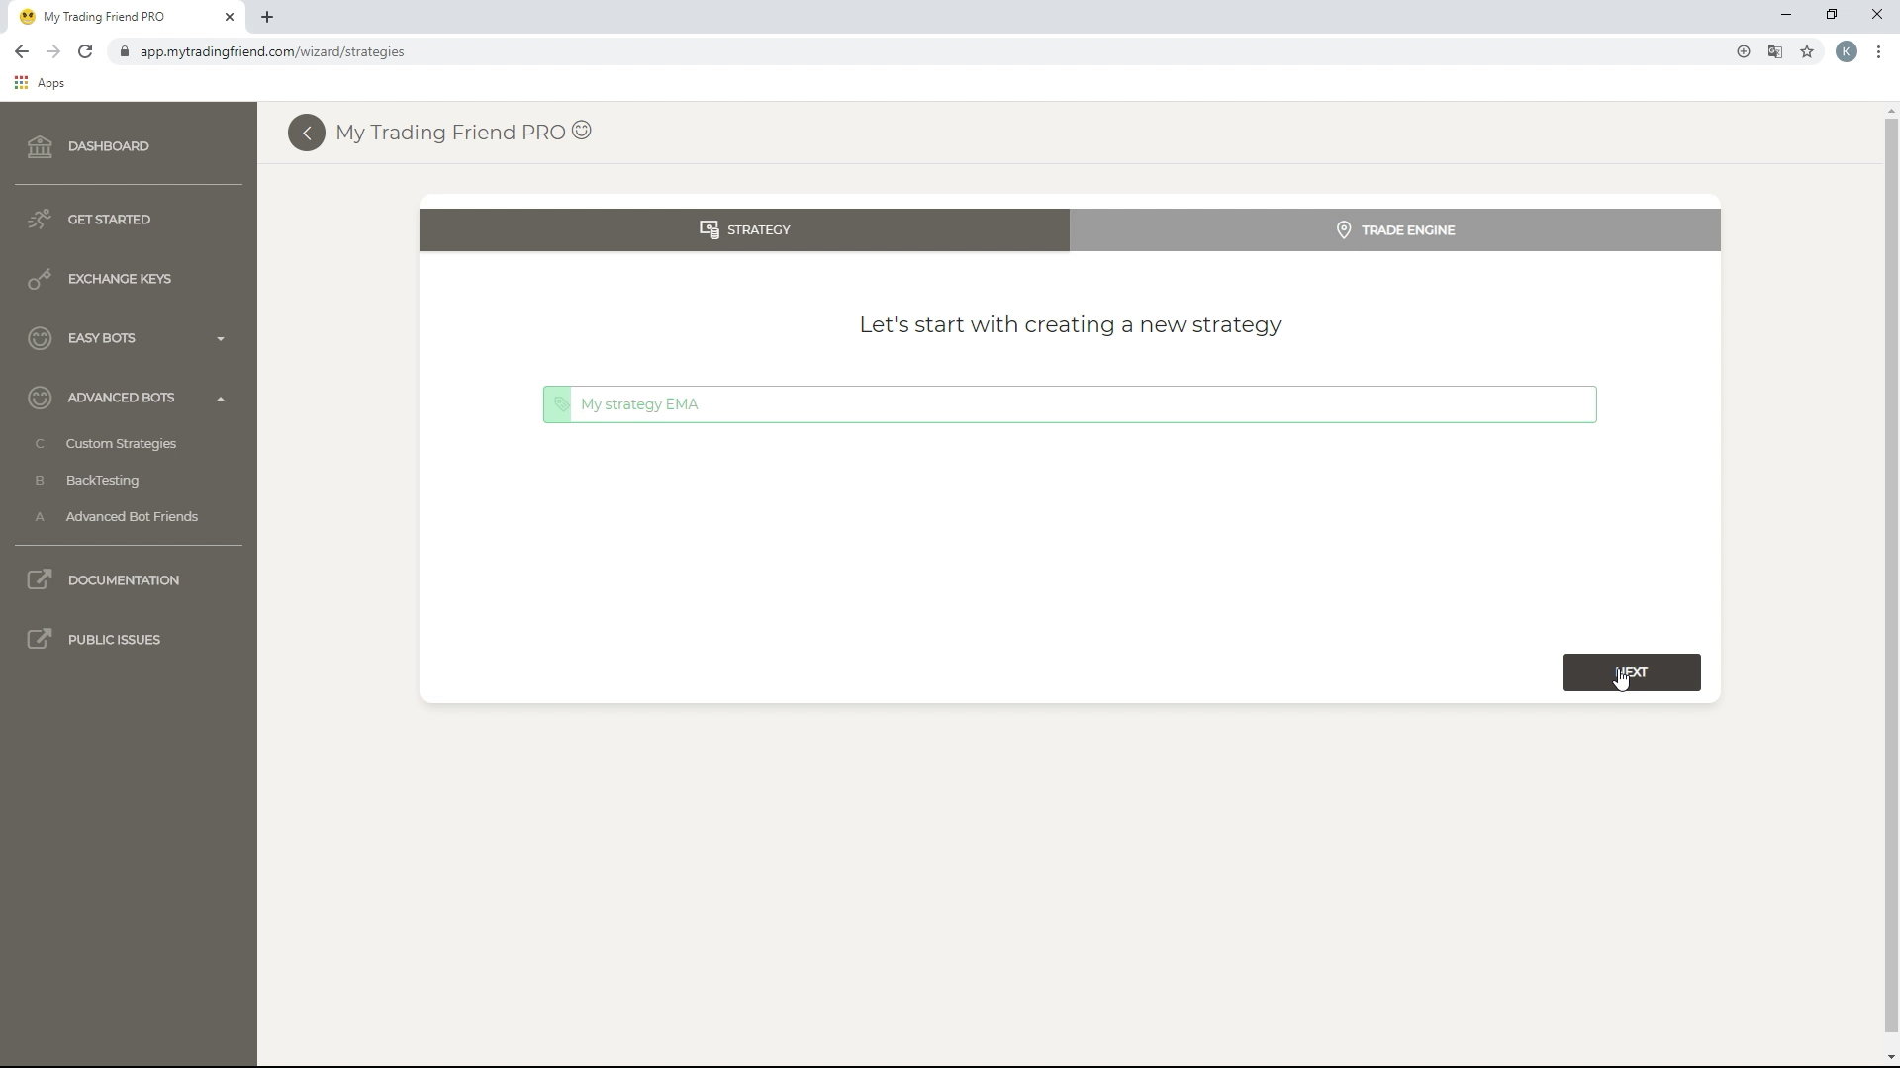Click the zoom/install plus icon in address bar
Viewport: 1900px width, 1068px height.
pos(1744,51)
